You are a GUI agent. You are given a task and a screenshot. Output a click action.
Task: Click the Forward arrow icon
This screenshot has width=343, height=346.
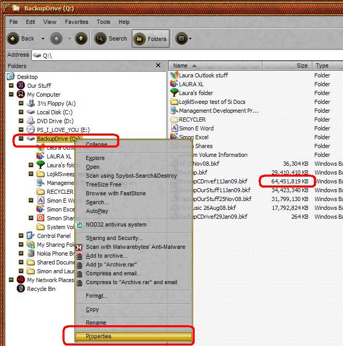click(56, 38)
